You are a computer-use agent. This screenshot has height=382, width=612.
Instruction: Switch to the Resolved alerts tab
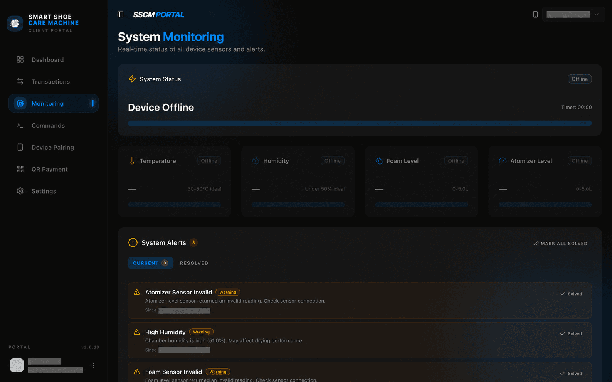194,263
